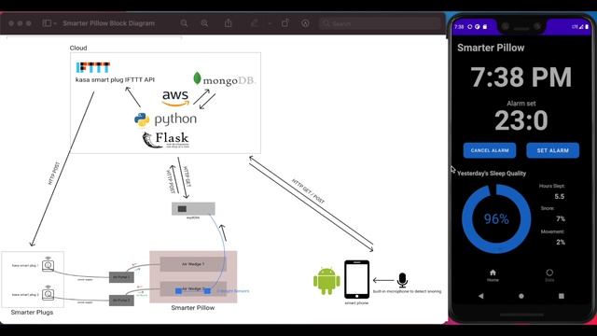Tap the 96% sleep quality ring
The width and height of the screenshot is (597, 336).
[496, 219]
